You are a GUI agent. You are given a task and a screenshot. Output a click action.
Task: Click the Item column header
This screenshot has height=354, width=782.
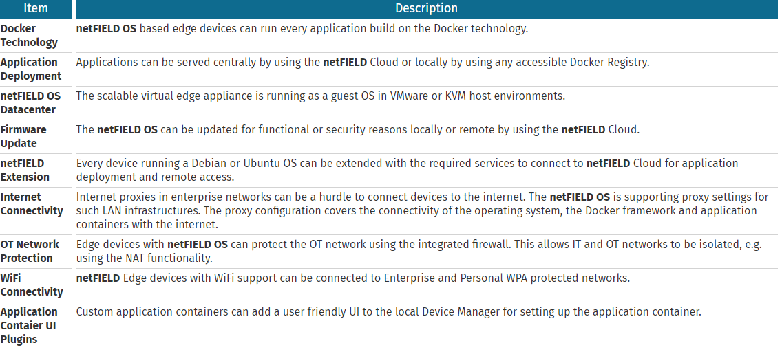click(x=36, y=8)
